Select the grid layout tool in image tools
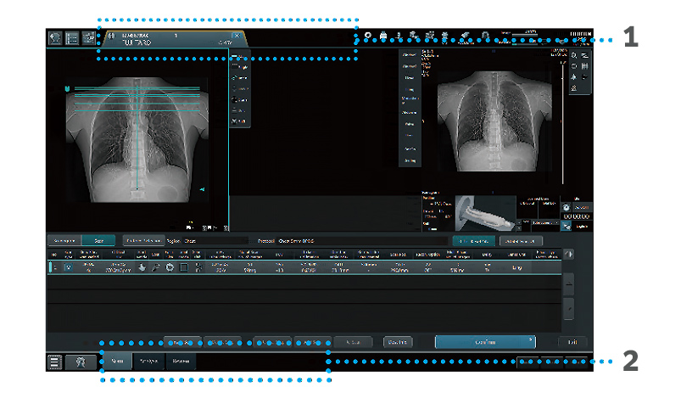 [585, 66]
